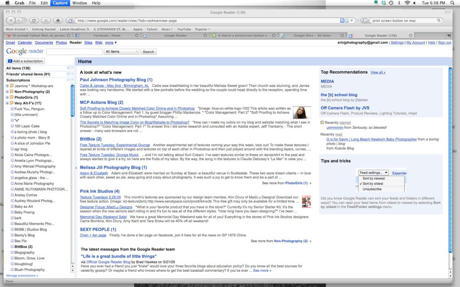Click the browser forward arrow button
The height and width of the screenshot is (287, 460).
tap(19, 21)
